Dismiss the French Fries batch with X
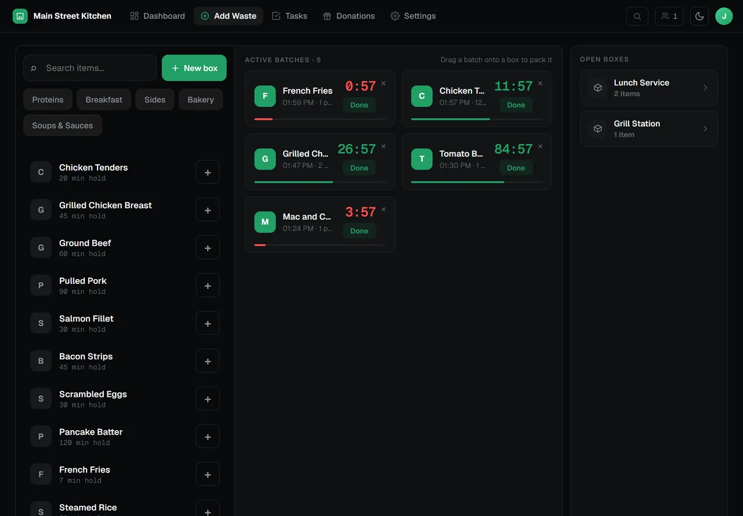Screen dimensions: 743x516 [x=383, y=84]
